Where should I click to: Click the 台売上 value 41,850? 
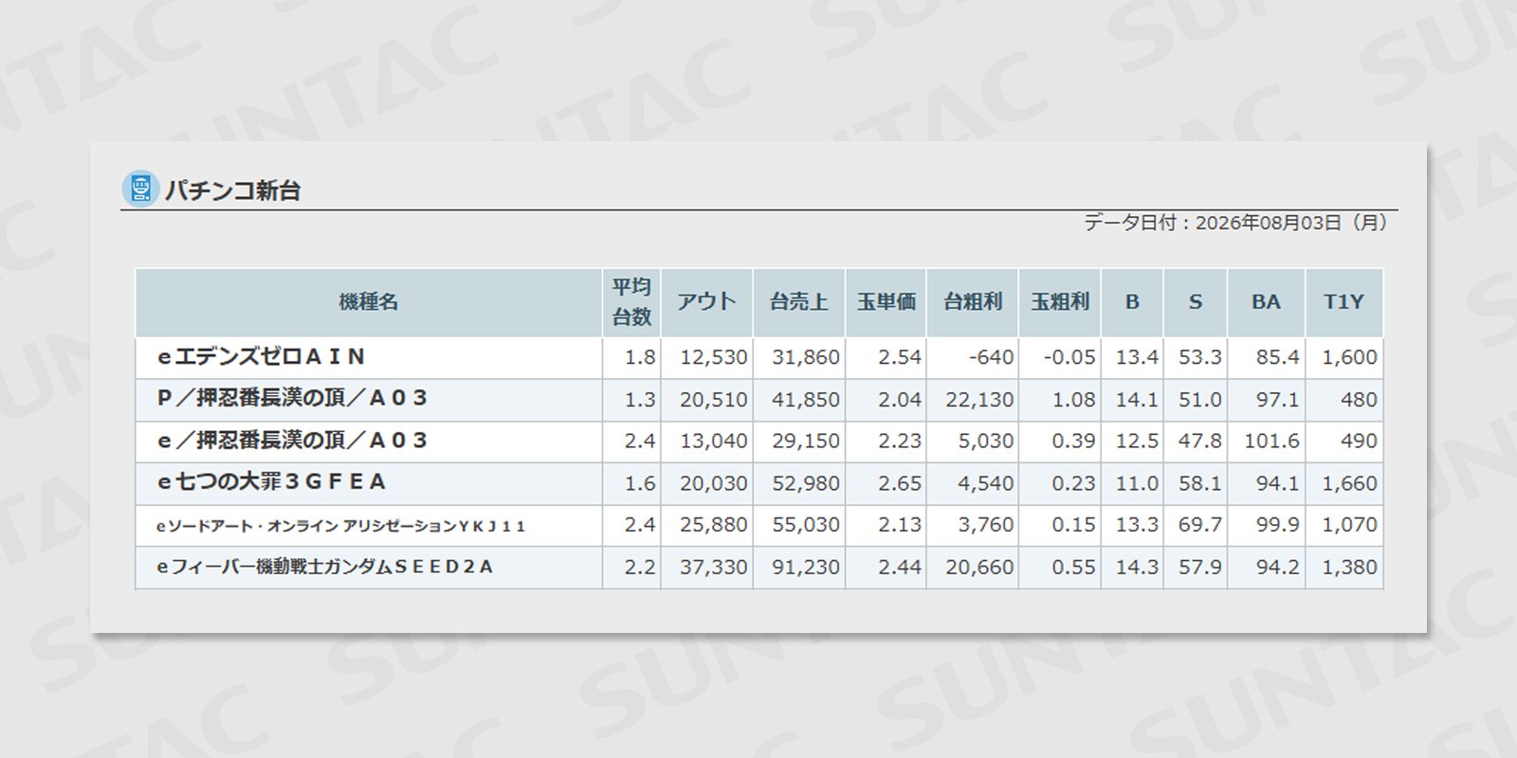point(805,400)
